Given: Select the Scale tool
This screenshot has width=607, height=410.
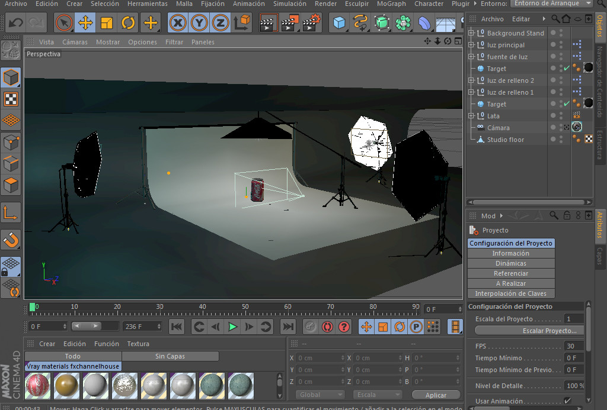Looking at the screenshot, I should [x=107, y=24].
